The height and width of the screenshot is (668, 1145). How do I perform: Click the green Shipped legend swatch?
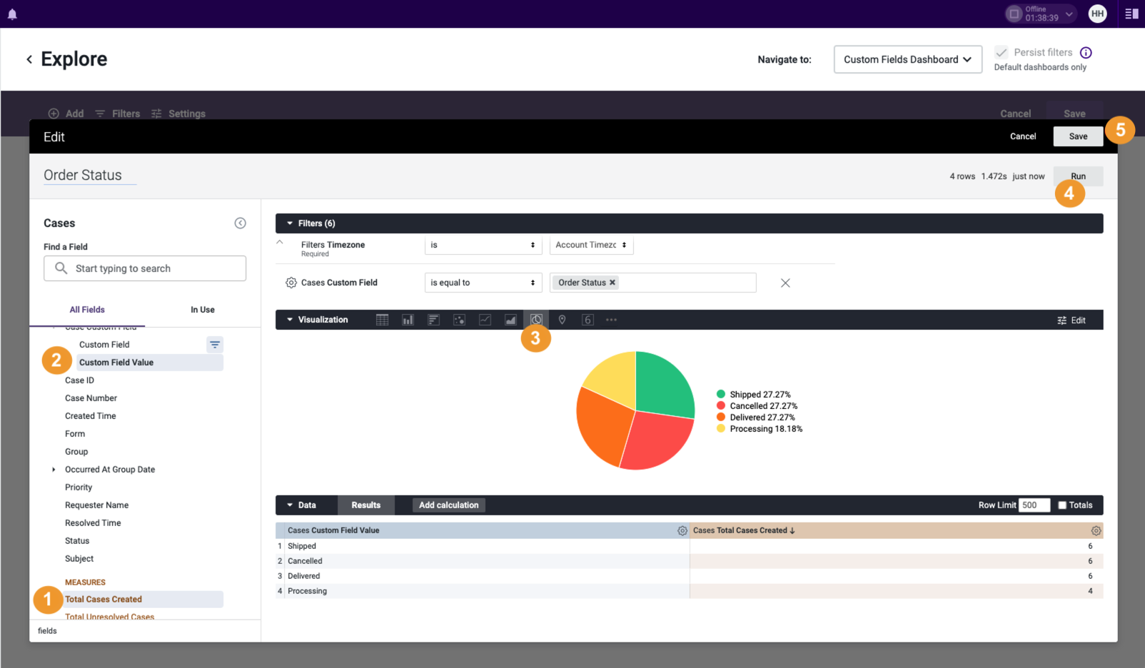pyautogui.click(x=721, y=394)
